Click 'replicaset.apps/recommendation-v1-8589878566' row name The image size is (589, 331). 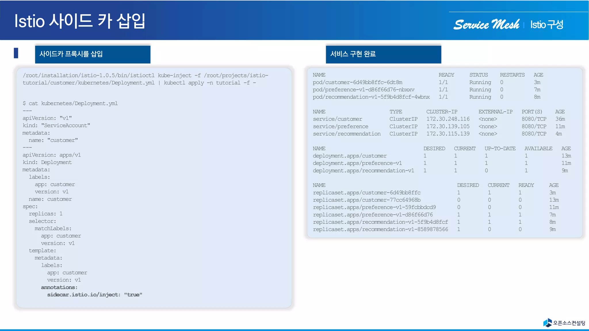(x=380, y=229)
